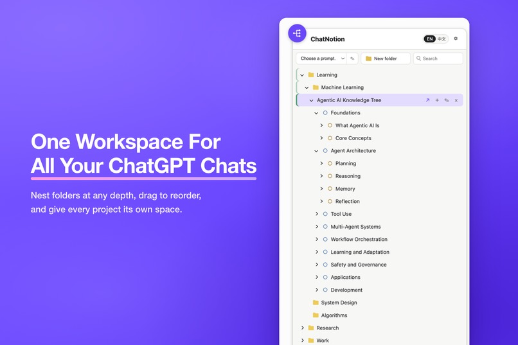Expand Learning and Adaptation node

coord(316,252)
